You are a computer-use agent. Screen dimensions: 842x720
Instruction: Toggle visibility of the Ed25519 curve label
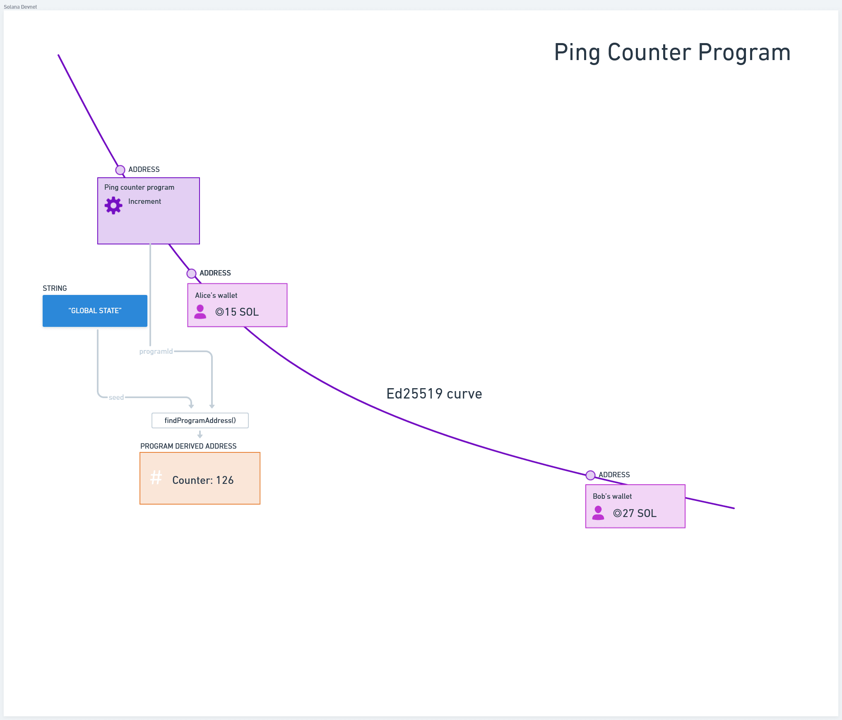pyautogui.click(x=434, y=394)
